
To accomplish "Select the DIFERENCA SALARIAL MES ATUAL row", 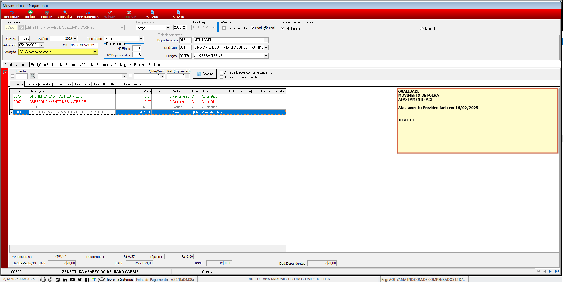I will click(x=149, y=96).
